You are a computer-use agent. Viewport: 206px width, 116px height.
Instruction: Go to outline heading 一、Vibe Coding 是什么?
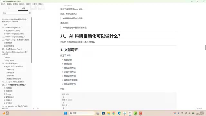click(12, 28)
